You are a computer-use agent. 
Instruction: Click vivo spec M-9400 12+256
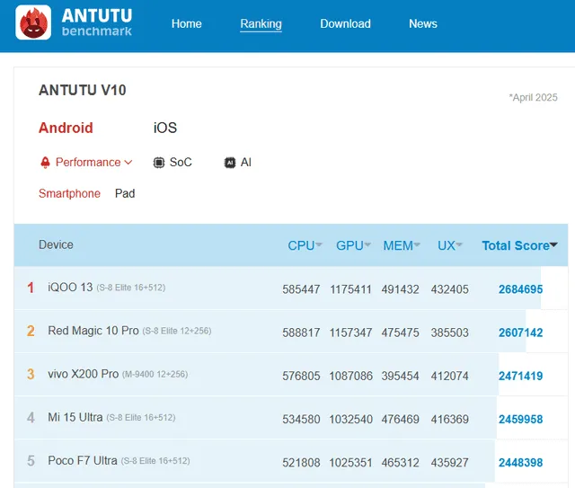point(155,374)
